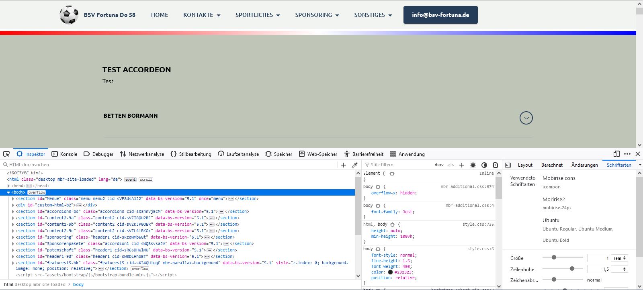Toggle print media simulation icon

pos(496,165)
